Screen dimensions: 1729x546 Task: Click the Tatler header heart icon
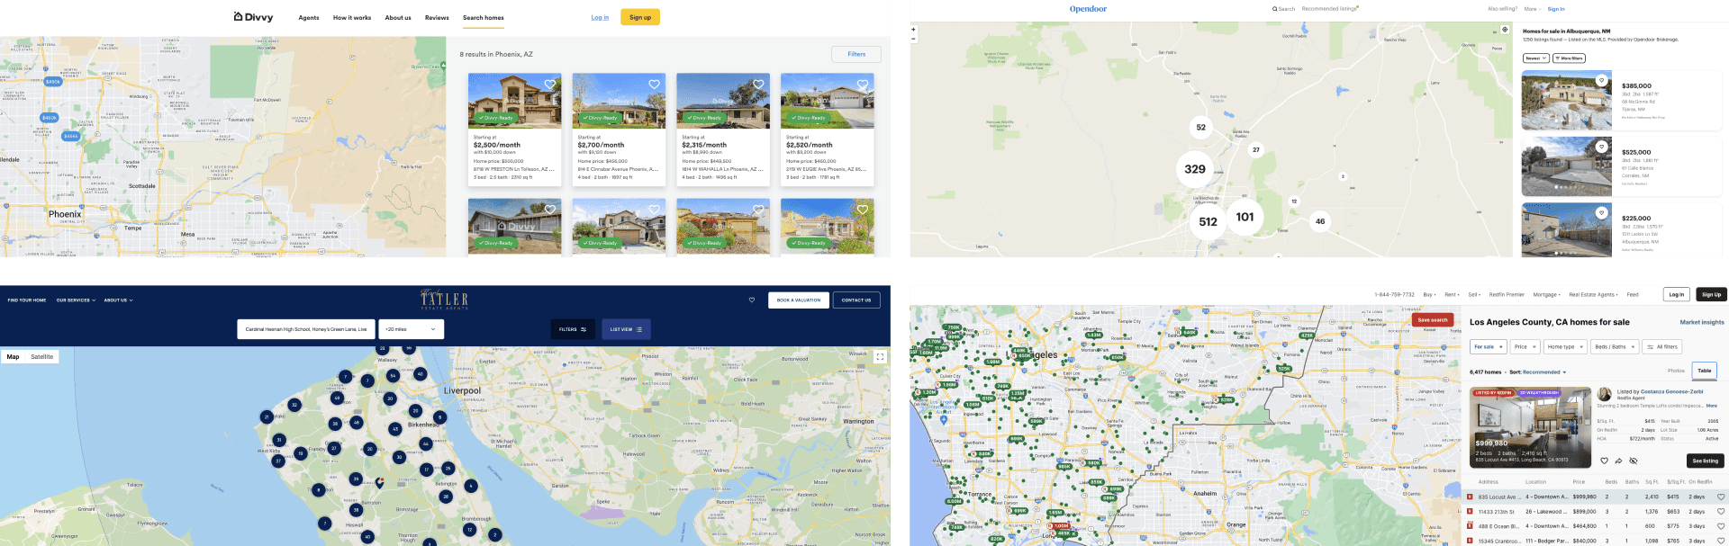coord(752,300)
